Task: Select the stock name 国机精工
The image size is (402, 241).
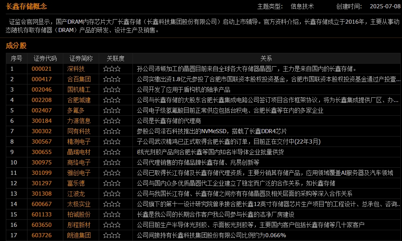Action: pos(79,89)
